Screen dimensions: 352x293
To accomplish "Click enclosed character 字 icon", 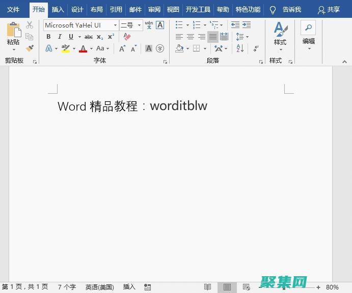I will coord(160,48).
